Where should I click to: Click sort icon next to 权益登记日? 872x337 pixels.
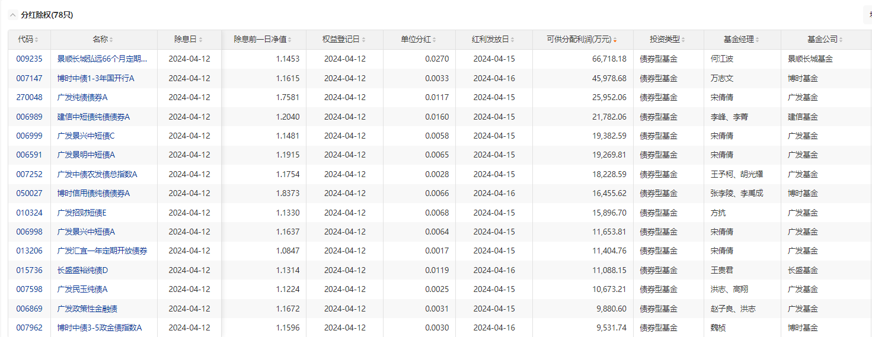pyautogui.click(x=363, y=40)
